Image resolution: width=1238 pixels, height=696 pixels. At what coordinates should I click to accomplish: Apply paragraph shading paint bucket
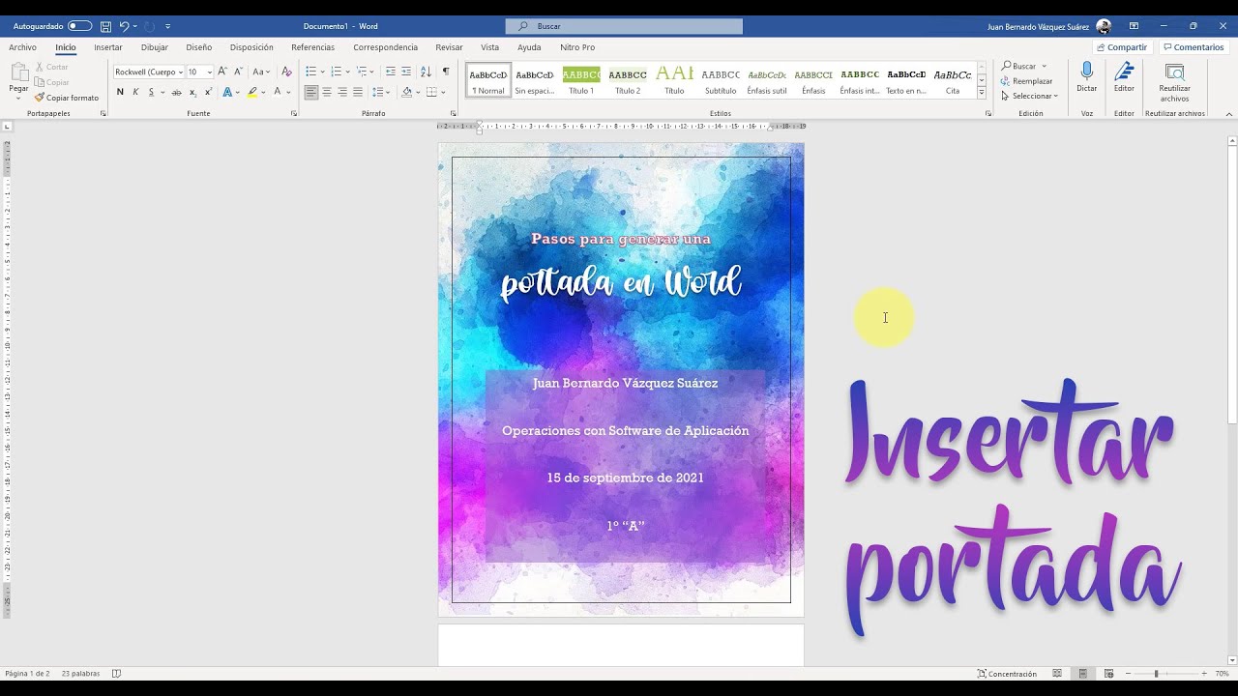[406, 92]
